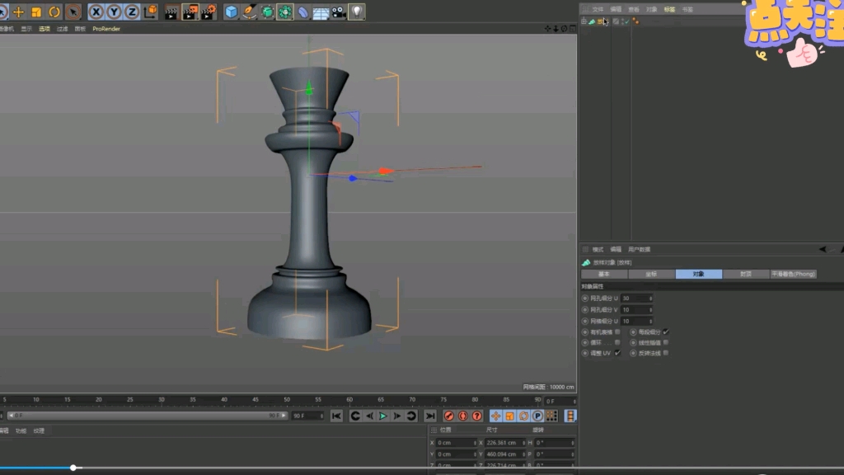The height and width of the screenshot is (475, 844).
Task: Click the Render to Picture Viewer icon
Action: pos(189,12)
